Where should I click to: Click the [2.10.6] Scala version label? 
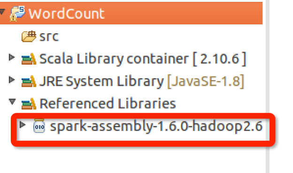pyautogui.click(x=219, y=59)
